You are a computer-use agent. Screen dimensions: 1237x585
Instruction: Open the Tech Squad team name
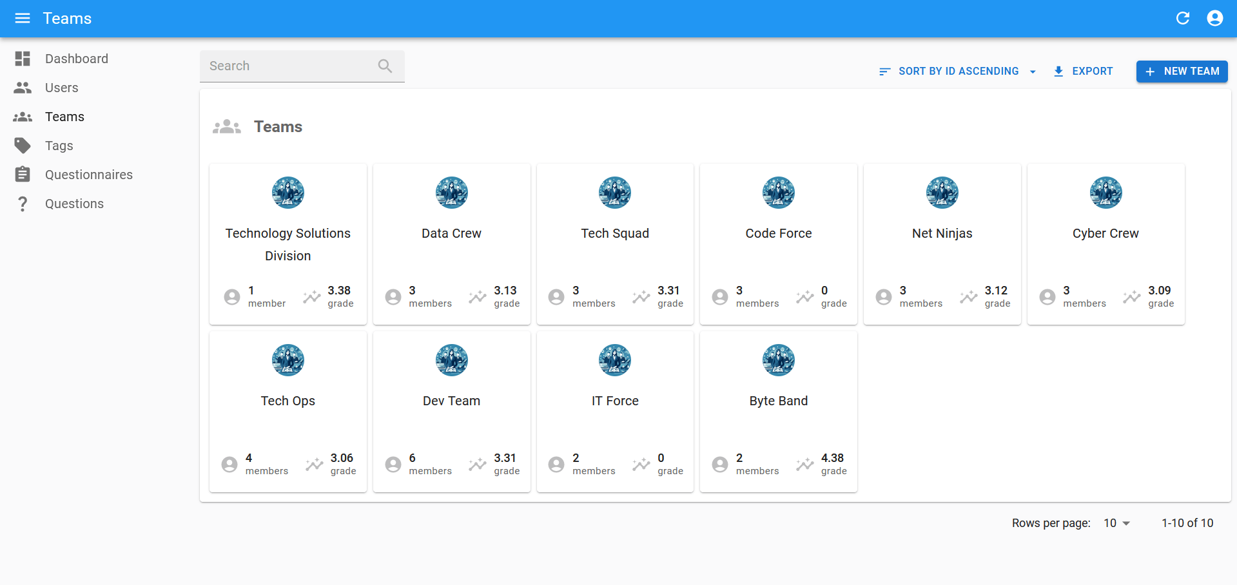(615, 233)
